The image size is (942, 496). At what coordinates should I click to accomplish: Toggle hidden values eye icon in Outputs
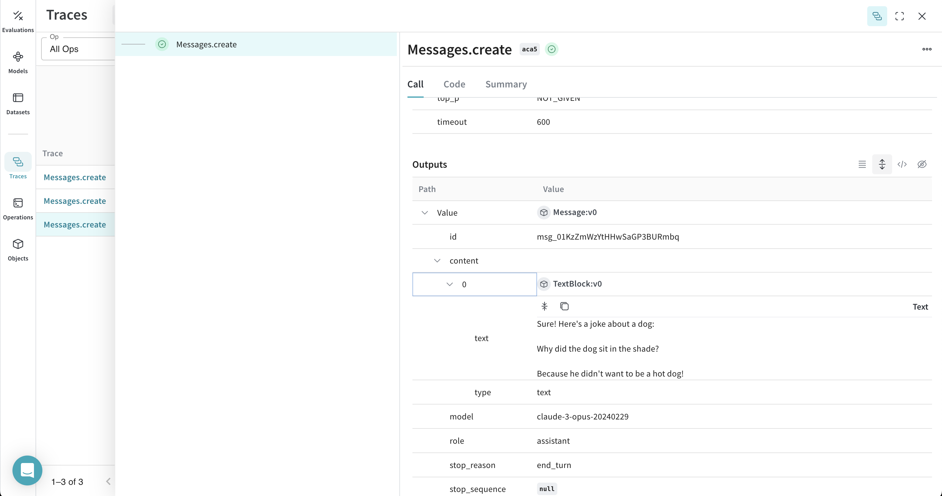(921, 164)
